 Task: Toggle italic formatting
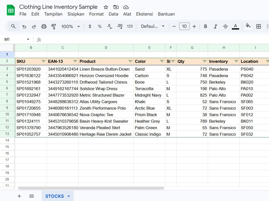(215, 26)
